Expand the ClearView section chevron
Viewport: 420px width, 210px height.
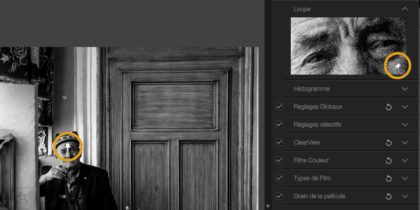pos(405,143)
